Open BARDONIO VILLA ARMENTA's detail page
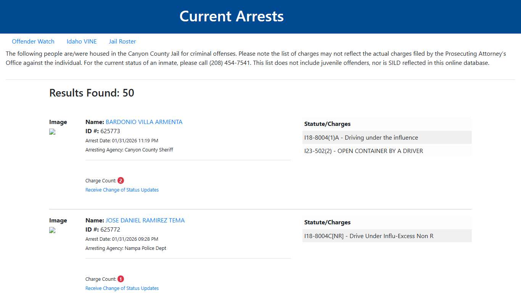The height and width of the screenshot is (293, 521). [144, 122]
